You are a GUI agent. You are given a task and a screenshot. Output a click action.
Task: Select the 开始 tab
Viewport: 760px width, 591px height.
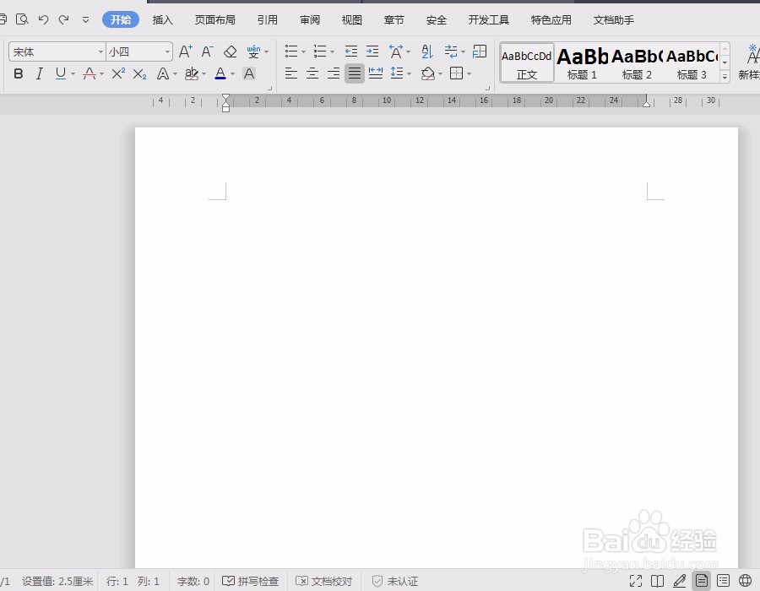[x=121, y=19]
